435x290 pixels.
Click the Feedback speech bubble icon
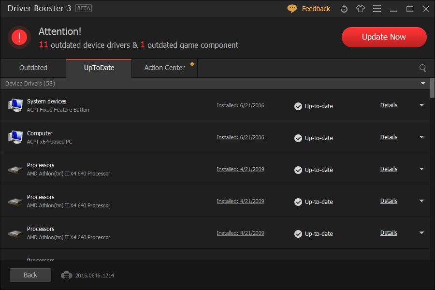tap(292, 9)
